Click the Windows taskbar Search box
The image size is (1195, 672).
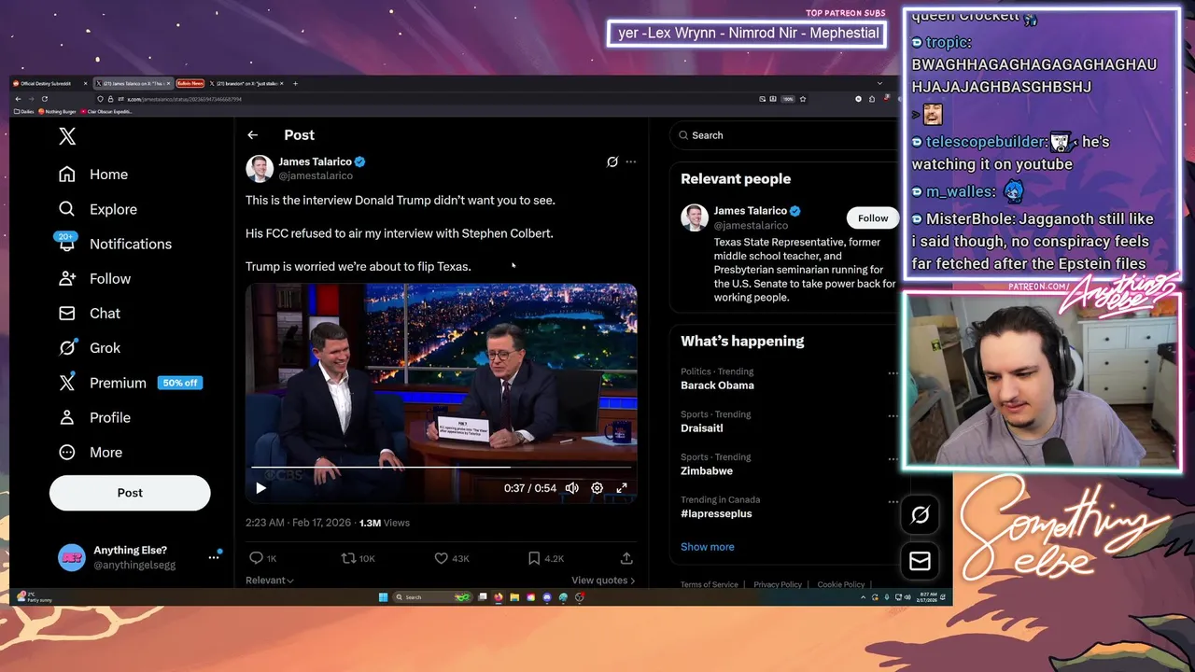432,597
